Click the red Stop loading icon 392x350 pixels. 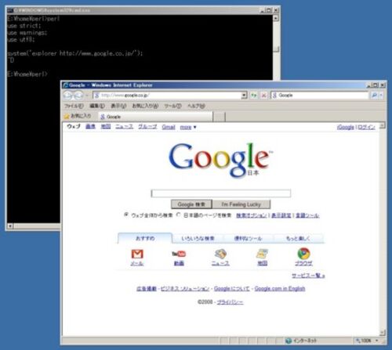[264, 96]
